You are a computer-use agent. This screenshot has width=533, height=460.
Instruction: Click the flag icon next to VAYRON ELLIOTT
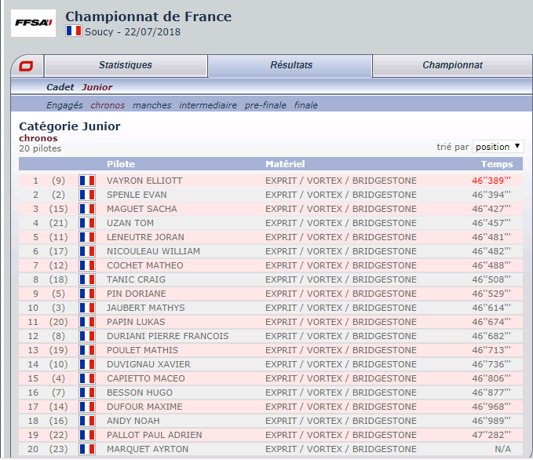pos(87,181)
